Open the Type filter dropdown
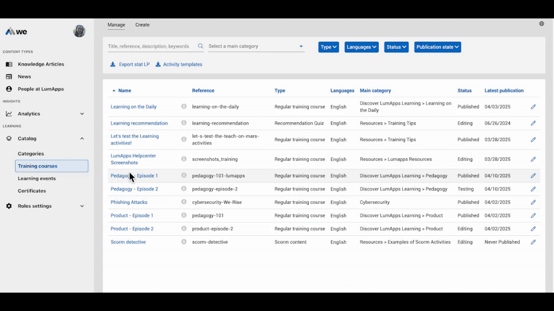Viewport: 554px width, 311px height. coord(329,47)
